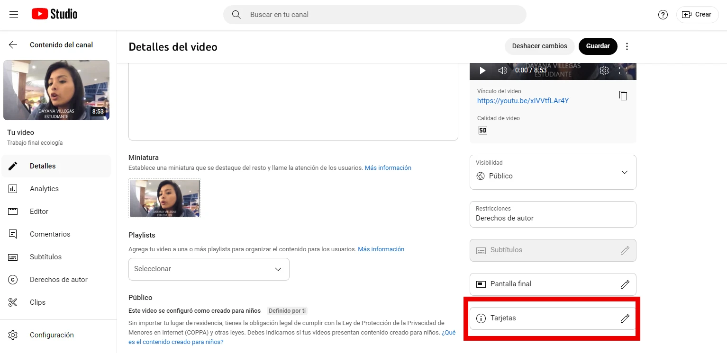Open the three-dot menu beside Guardar

[627, 46]
